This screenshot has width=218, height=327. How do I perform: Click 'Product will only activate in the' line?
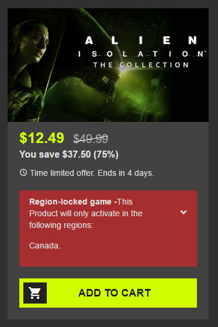pos(86,213)
